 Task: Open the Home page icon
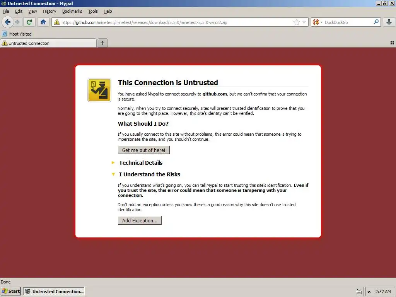click(x=43, y=22)
